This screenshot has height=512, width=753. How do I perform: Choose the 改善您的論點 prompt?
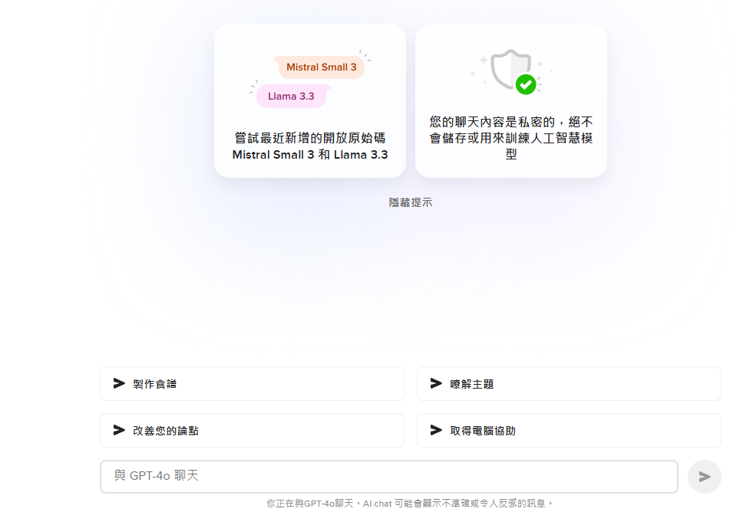pos(252,430)
